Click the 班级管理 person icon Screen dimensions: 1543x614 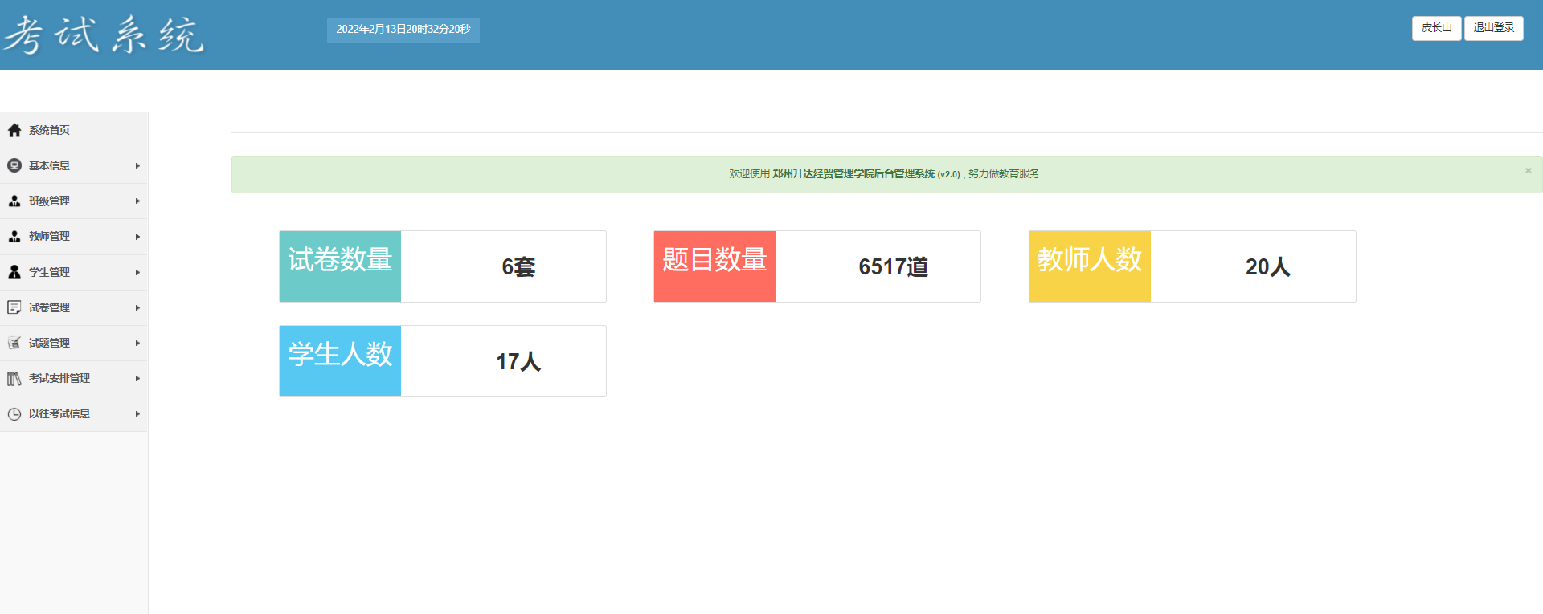[x=14, y=201]
